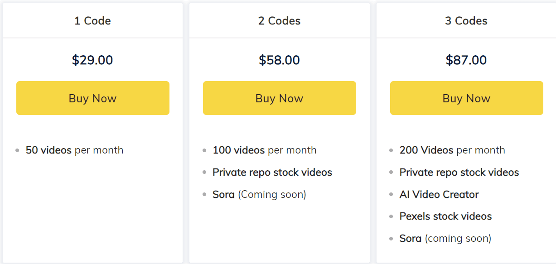Click Sora (Coming soon) in the 2 Codes column
The image size is (556, 264).
pos(259,194)
